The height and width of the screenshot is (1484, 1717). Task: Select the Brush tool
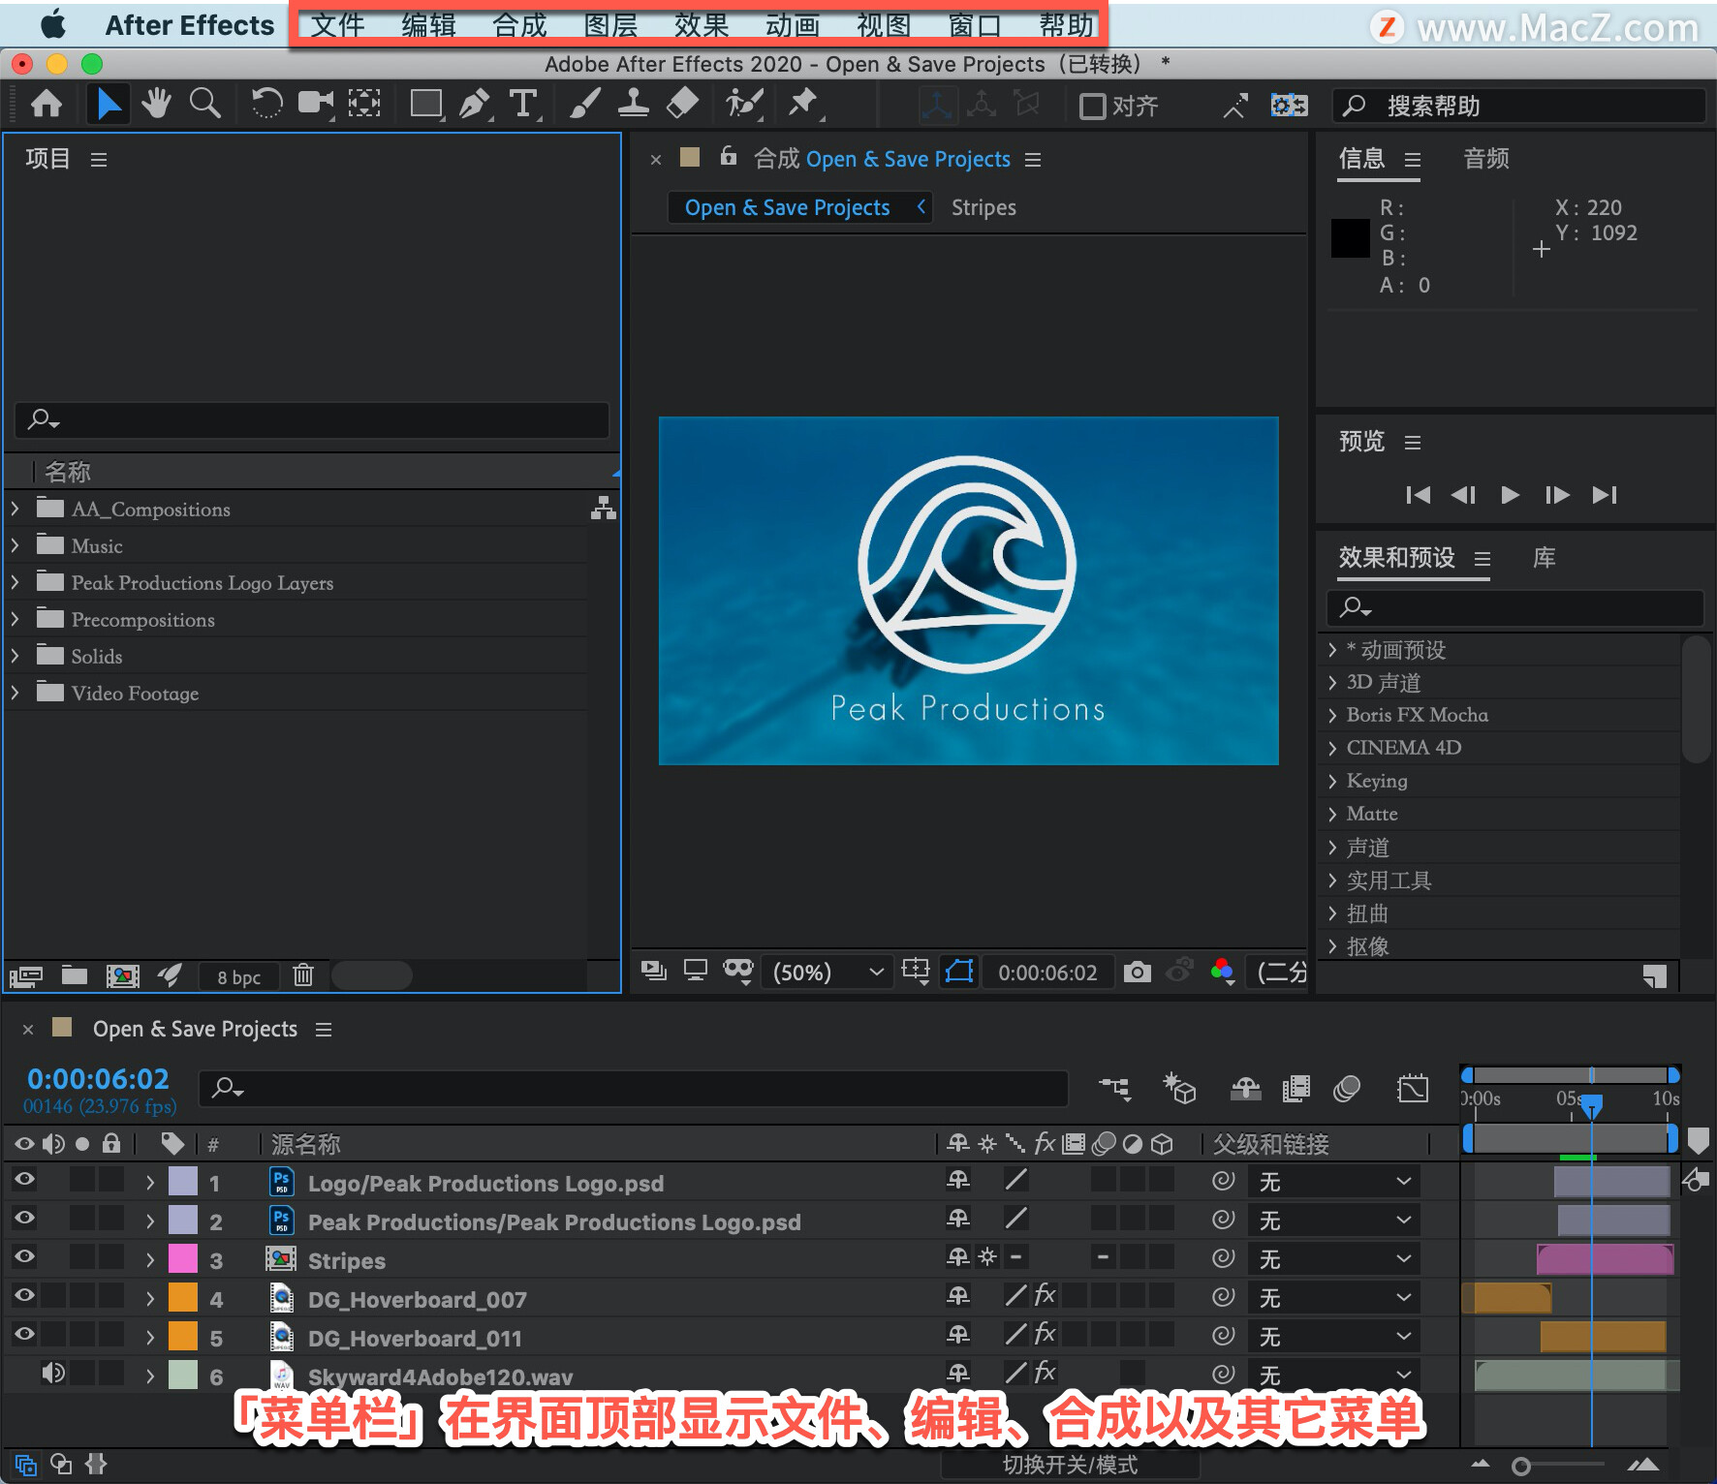pyautogui.click(x=584, y=104)
